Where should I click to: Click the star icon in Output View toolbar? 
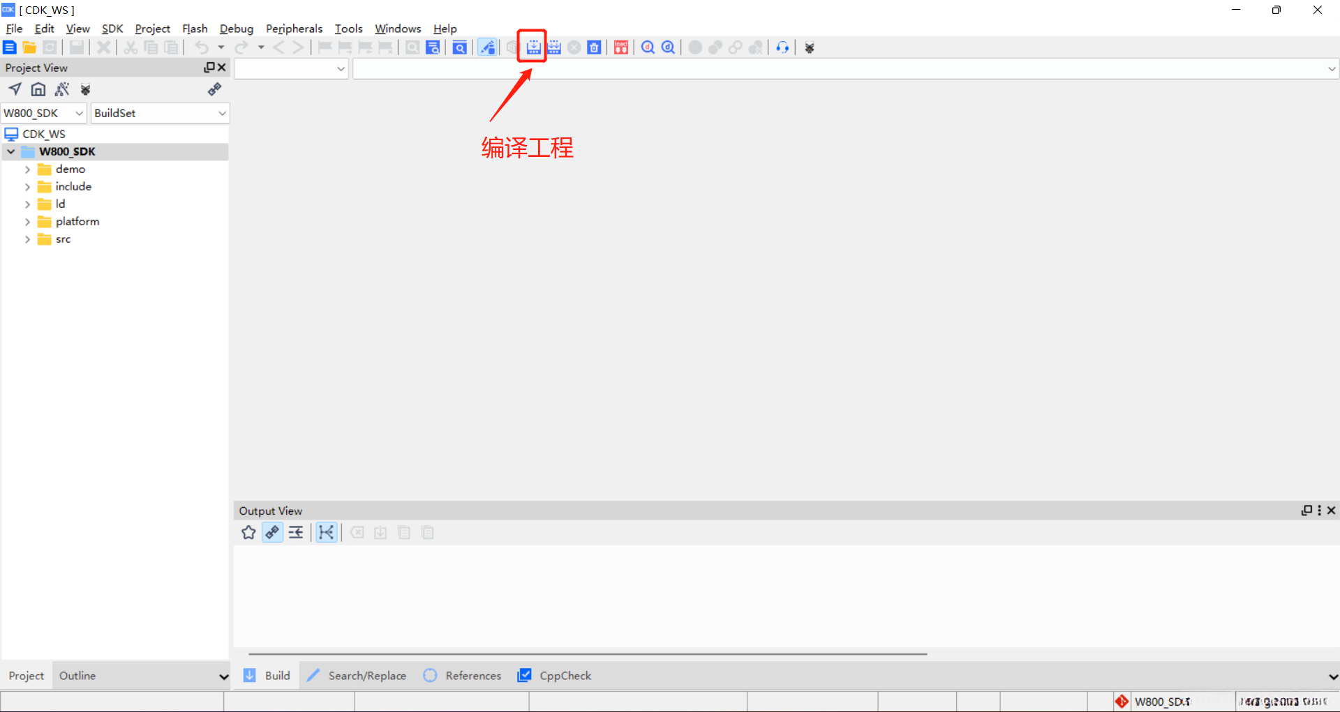tap(248, 533)
